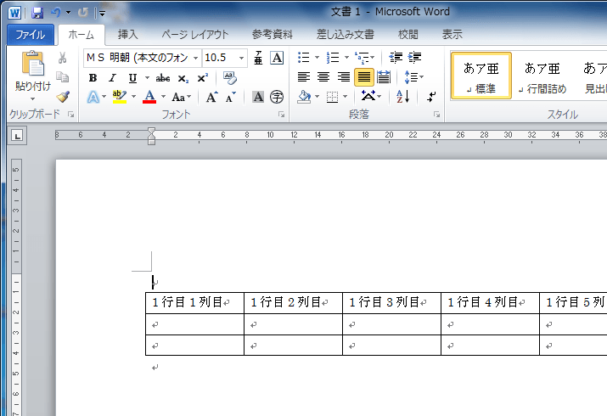Select the 行間詰め style
The image size is (607, 416).
pyautogui.click(x=542, y=76)
